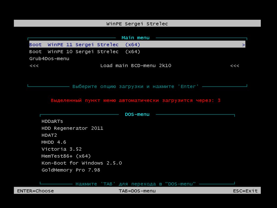
Task: Click the TAB=DOS-menu footer hint
Action: pyautogui.click(x=137, y=191)
